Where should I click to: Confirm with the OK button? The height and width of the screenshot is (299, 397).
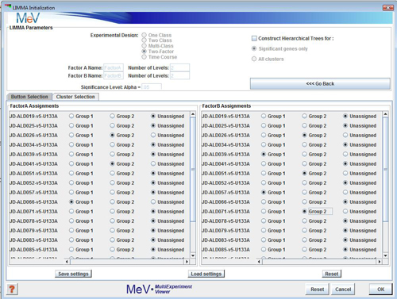coord(380,289)
